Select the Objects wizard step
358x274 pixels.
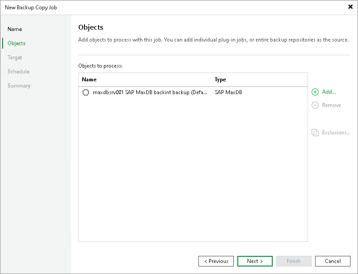point(16,43)
